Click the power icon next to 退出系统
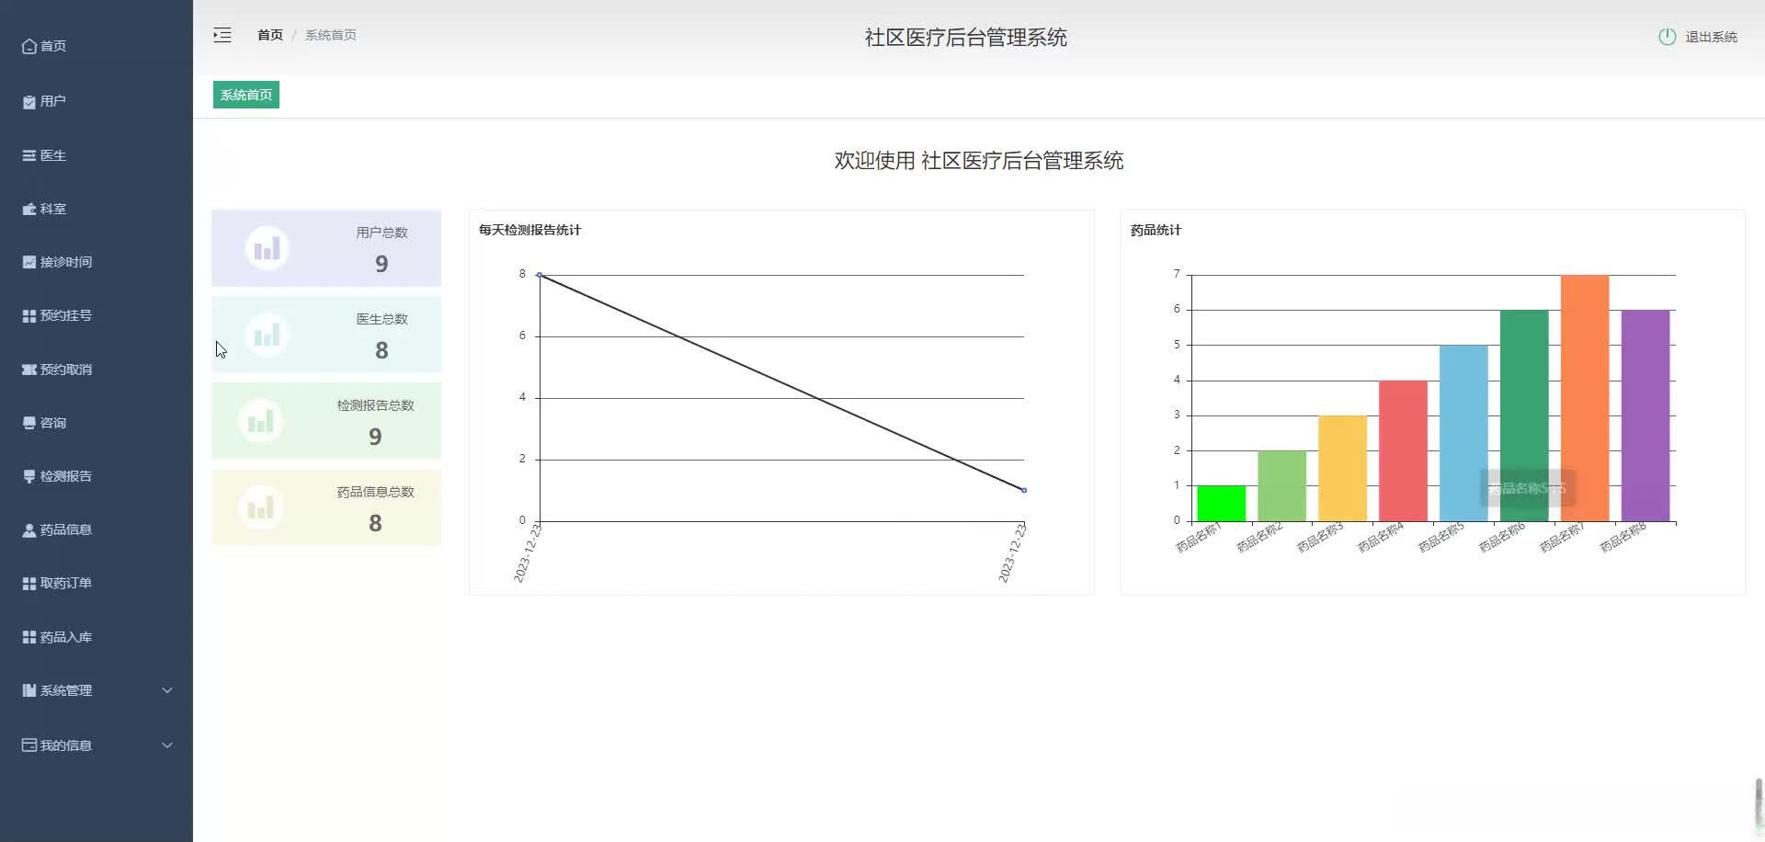Image resolution: width=1765 pixels, height=842 pixels. coord(1667,37)
